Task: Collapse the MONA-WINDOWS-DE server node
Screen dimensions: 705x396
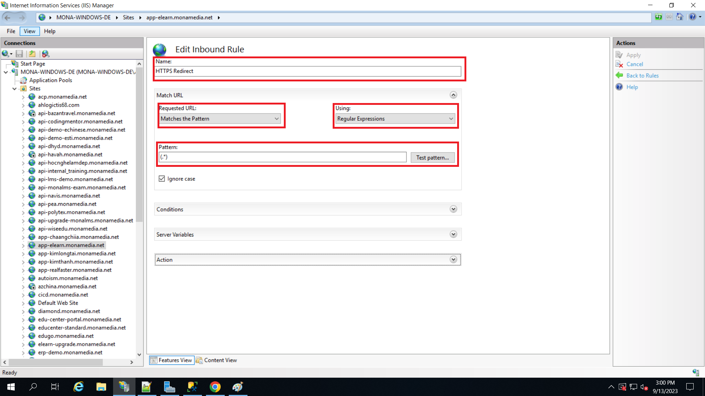Action: pyautogui.click(x=6, y=72)
